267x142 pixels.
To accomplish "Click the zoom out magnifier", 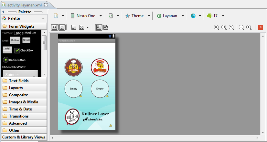I will [241, 27].
